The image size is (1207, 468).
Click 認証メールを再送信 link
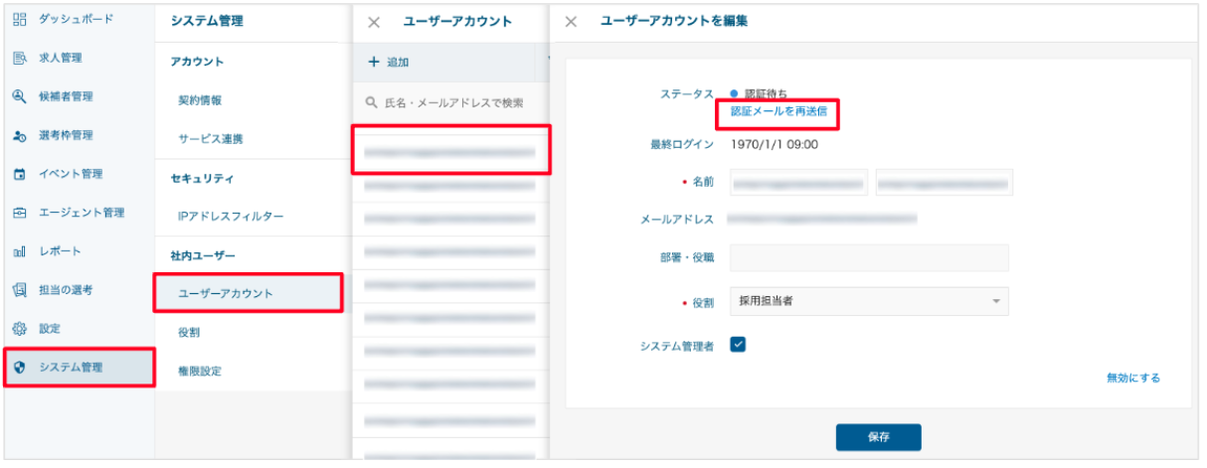pyautogui.click(x=778, y=111)
